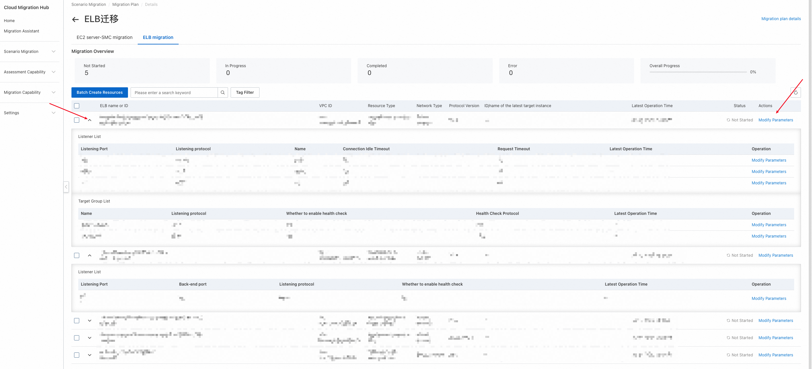This screenshot has width=812, height=369.
Task: Collapse the sidebar with the handle arrow
Action: [66, 187]
